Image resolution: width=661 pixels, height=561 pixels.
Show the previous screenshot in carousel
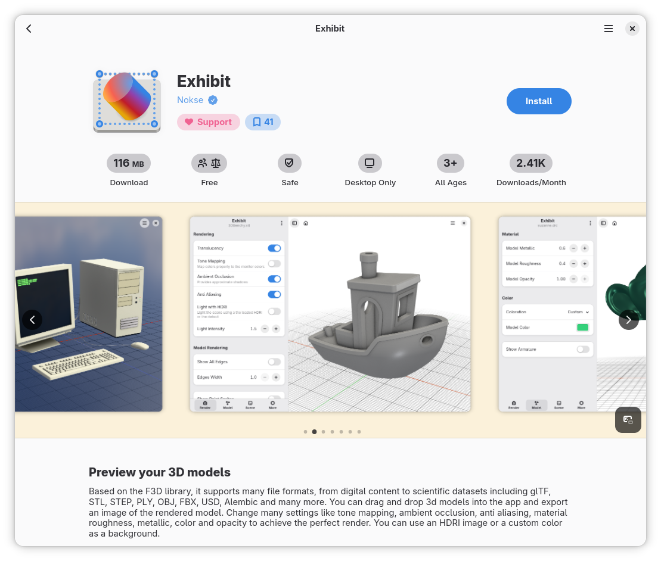tap(32, 320)
